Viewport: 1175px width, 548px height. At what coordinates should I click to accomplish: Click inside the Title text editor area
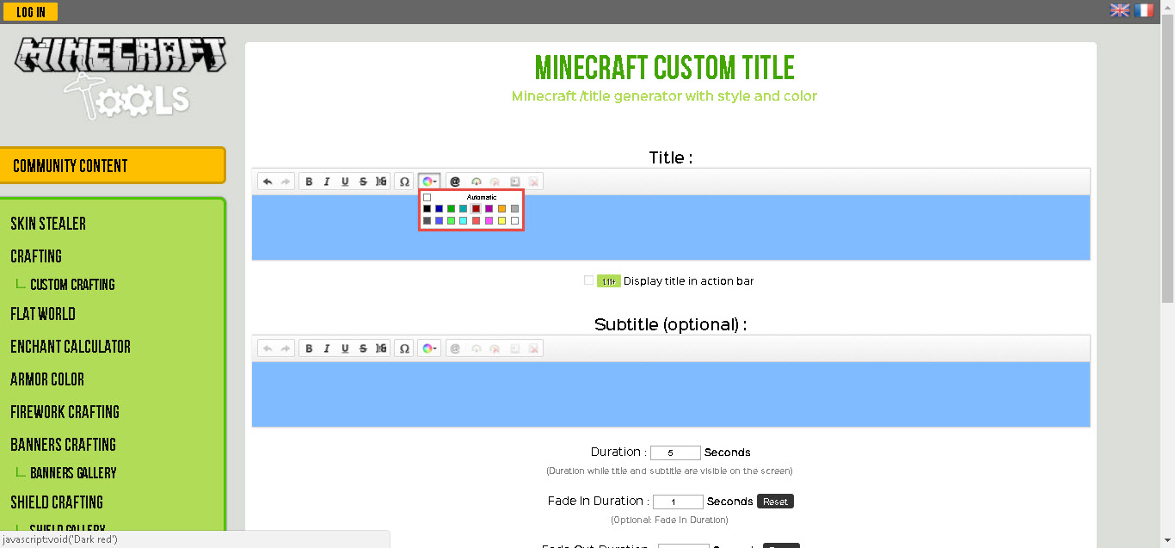tap(671, 228)
